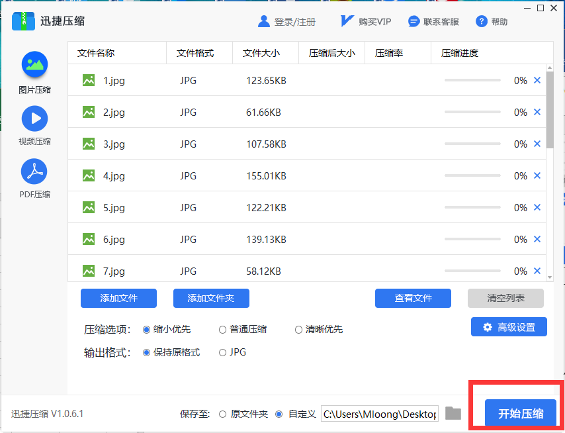The image size is (565, 433).
Task: Select the 122.21KB size cell
Action: coord(266,208)
